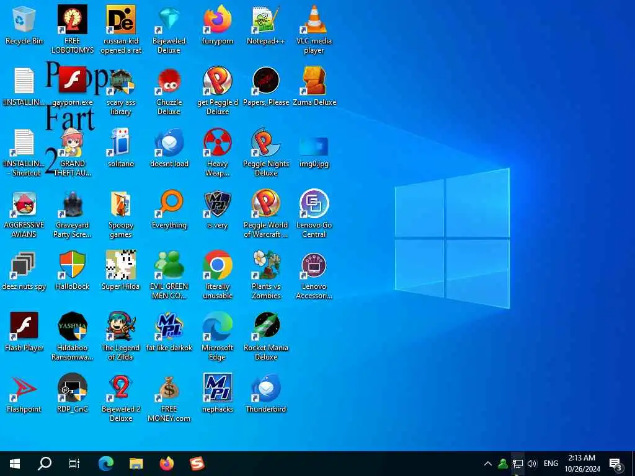This screenshot has width=635, height=476.
Task: Select the 'fat like darkok' icon
Action: (169, 332)
